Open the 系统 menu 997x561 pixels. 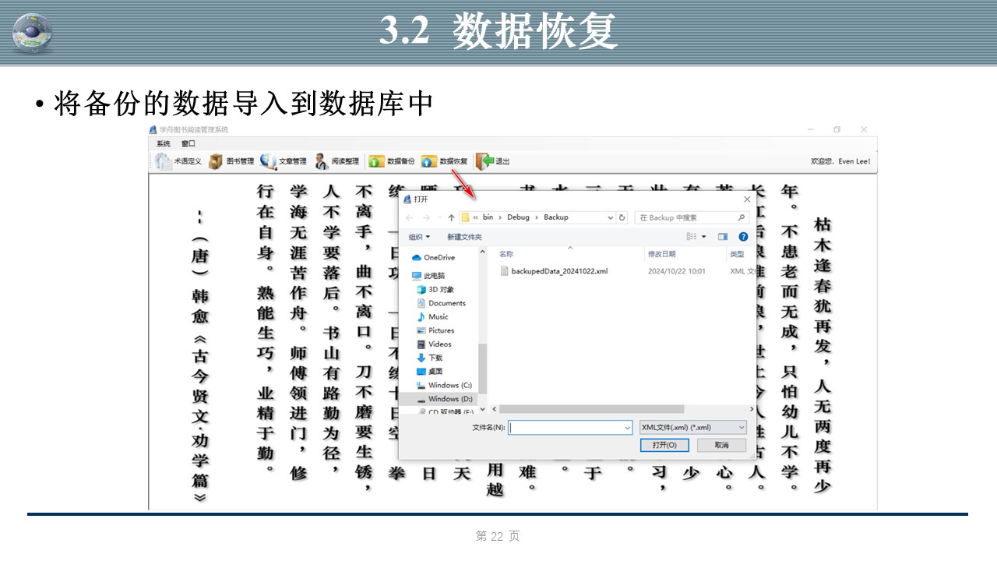[x=163, y=143]
